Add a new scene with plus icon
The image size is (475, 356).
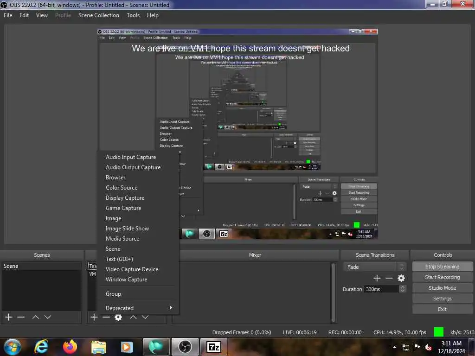coord(9,317)
